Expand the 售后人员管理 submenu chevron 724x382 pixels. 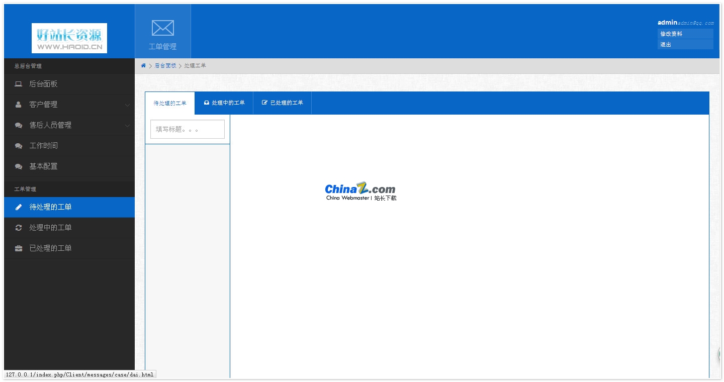pos(127,126)
